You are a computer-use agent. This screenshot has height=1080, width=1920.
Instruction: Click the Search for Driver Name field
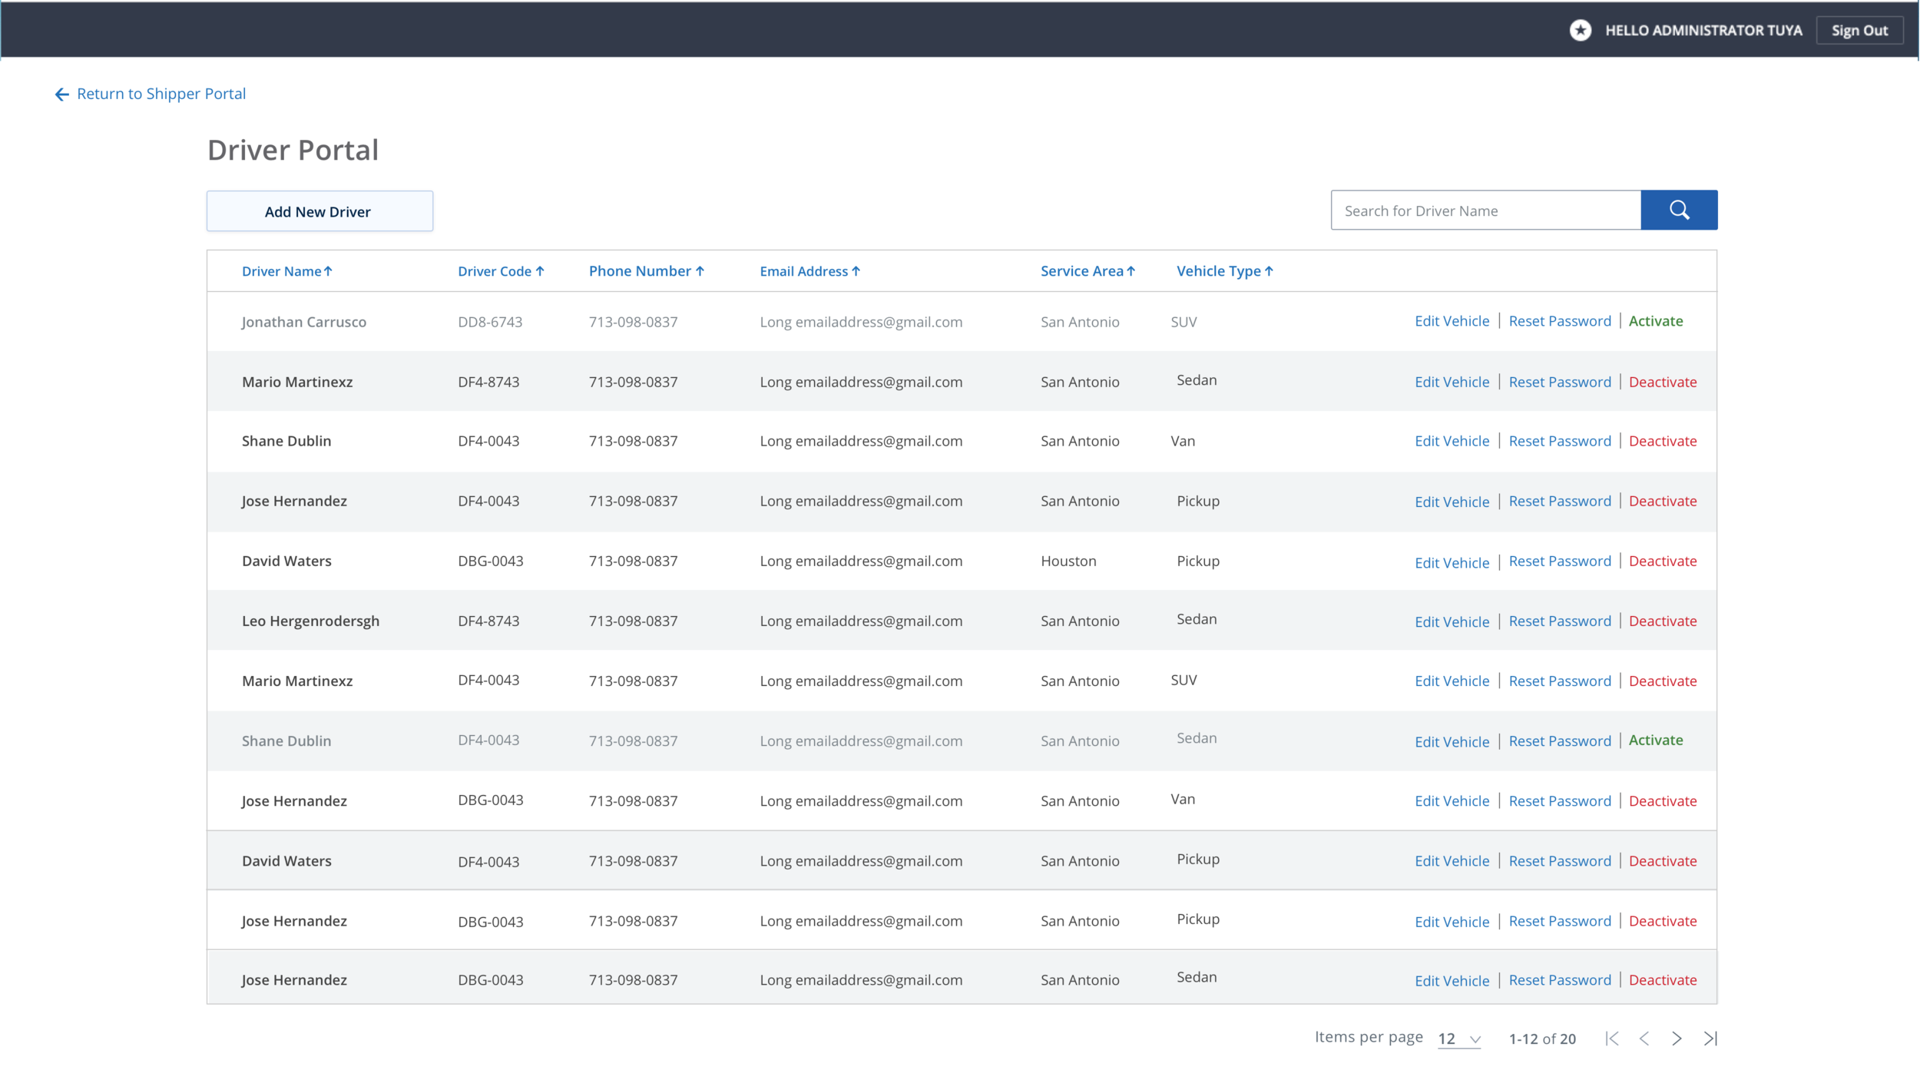[1485, 210]
